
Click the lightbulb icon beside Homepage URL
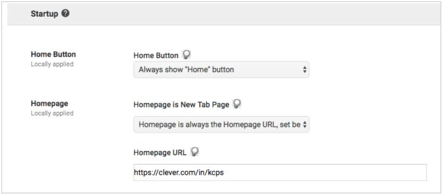[x=195, y=152]
